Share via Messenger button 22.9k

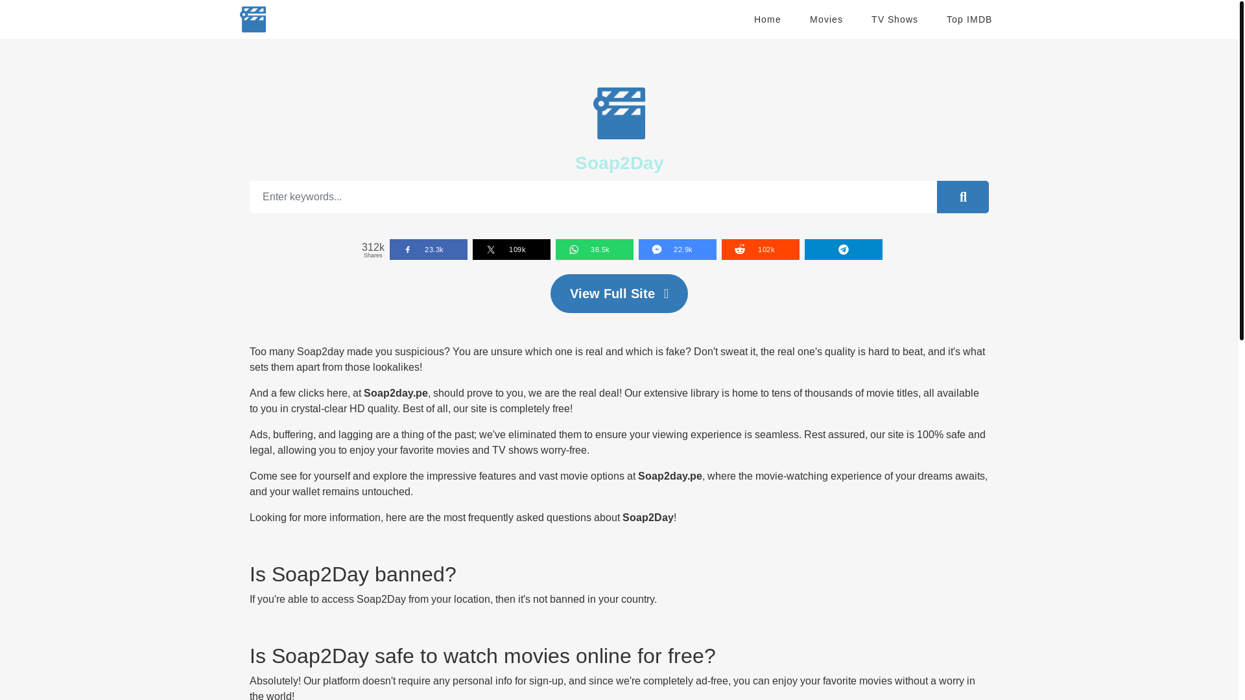tap(677, 250)
